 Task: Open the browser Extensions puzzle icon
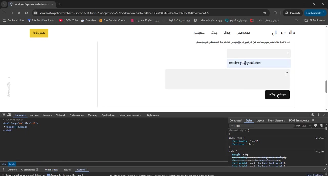pyautogui.click(x=275, y=13)
